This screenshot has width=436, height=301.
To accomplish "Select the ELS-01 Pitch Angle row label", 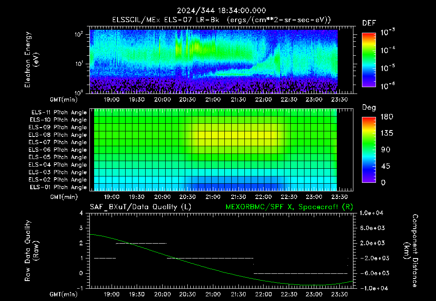I will pos(58,187).
